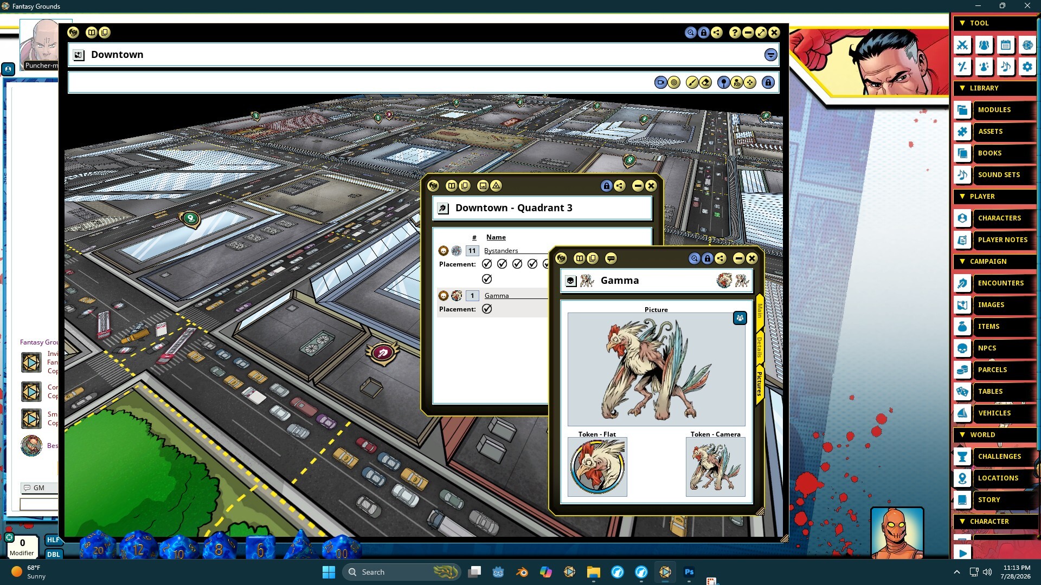Click the triangle icon in Quadrant 3 window header
1041x585 pixels.
pyautogui.click(x=496, y=186)
